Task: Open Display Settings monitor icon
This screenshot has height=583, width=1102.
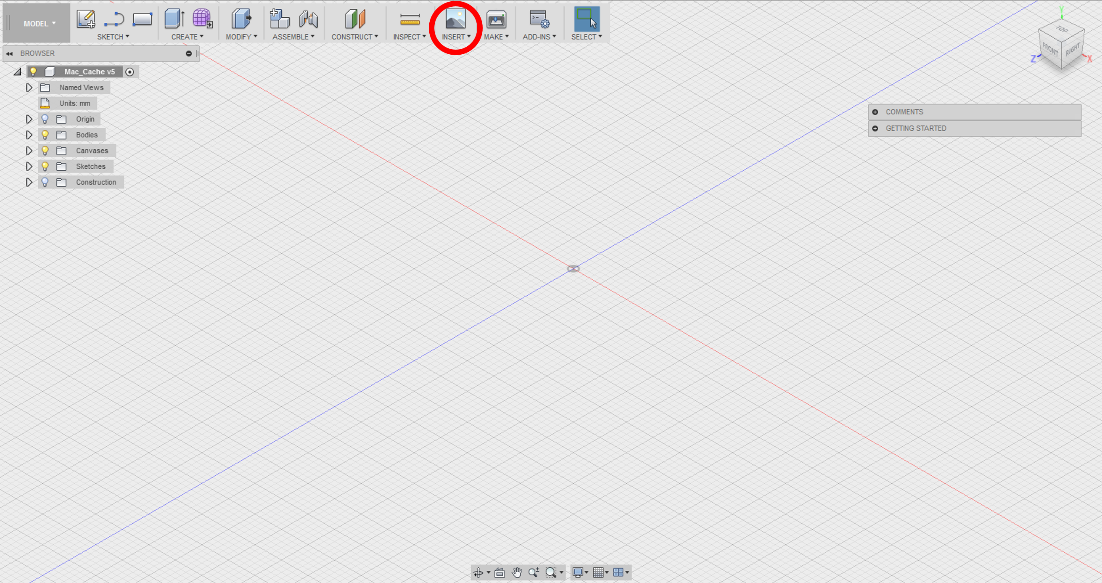Action: (578, 572)
